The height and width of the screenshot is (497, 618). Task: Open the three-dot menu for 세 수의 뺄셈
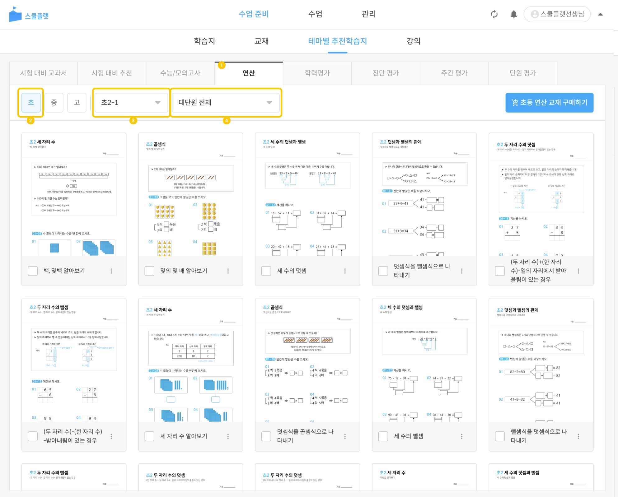[461, 436]
